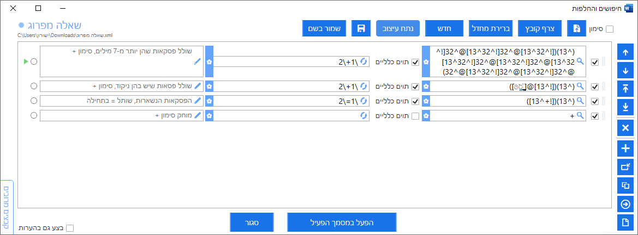Click the שמור בשם button
The image size is (638, 235).
[326, 28]
